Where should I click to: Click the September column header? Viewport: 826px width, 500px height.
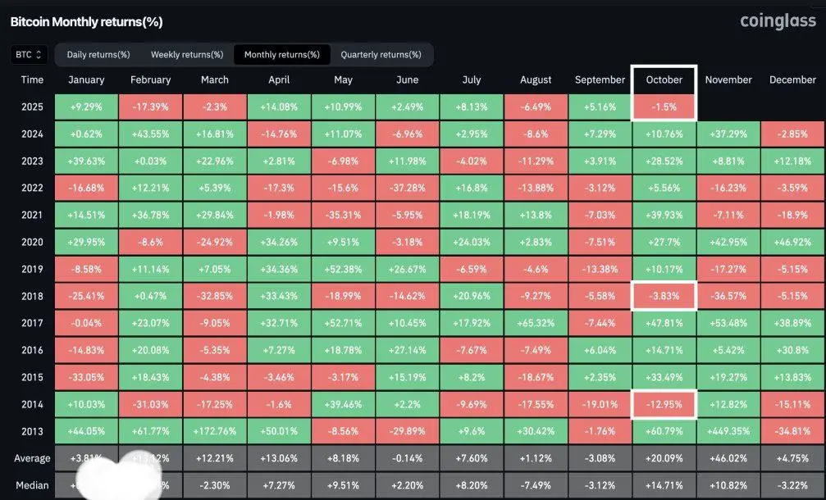pos(600,80)
